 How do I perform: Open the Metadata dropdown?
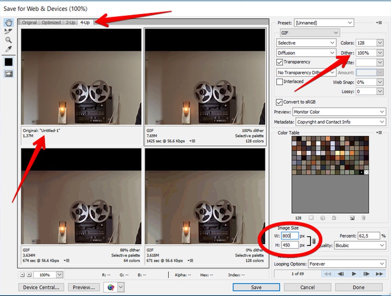pos(341,122)
